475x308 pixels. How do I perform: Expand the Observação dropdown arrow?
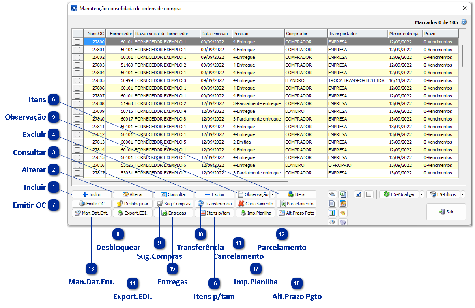pyautogui.click(x=273, y=194)
